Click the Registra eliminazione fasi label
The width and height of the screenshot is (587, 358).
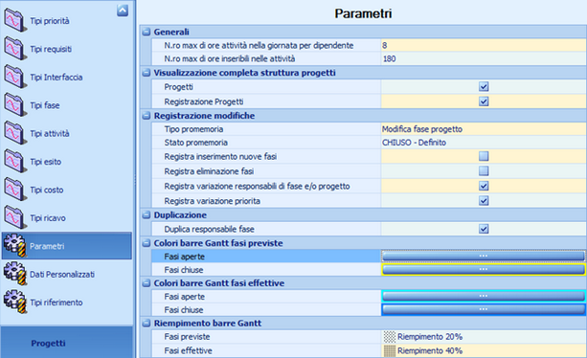(209, 171)
